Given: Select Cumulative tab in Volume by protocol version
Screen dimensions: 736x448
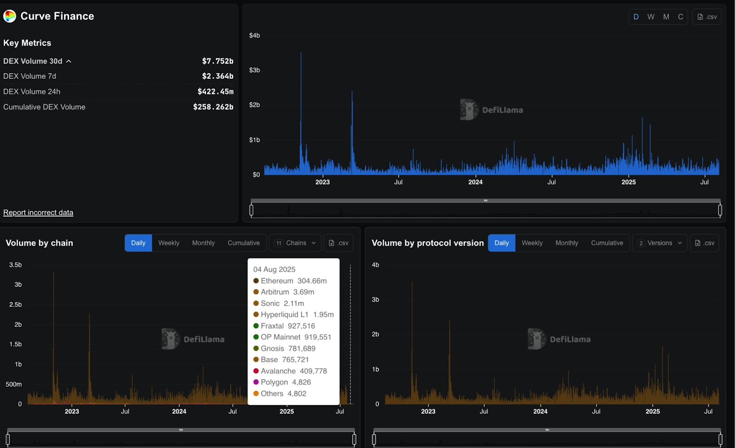Looking at the screenshot, I should [607, 243].
